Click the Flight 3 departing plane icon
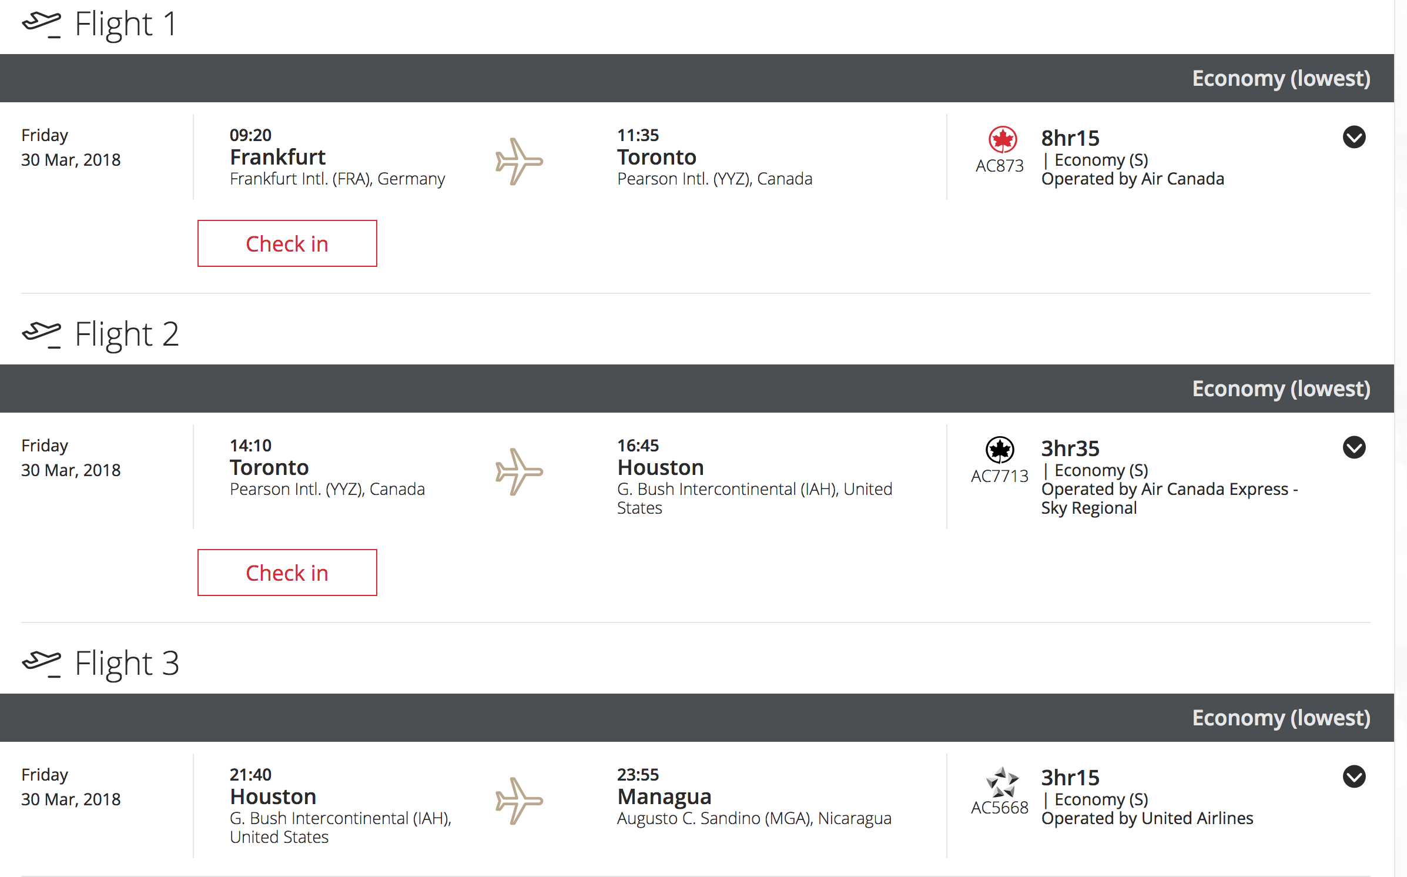The height and width of the screenshot is (877, 1407). click(x=41, y=664)
